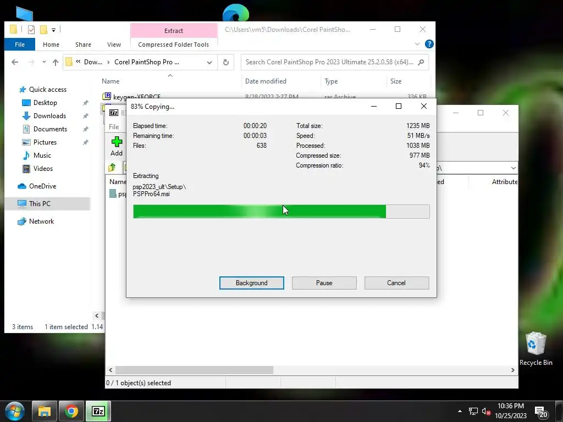This screenshot has width=563, height=422.
Task: Click the green extraction progress bar
Action: click(x=281, y=212)
